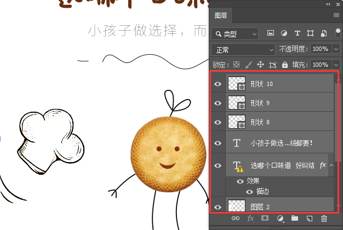This screenshot has height=230, width=343.
Task: Toggle the layer filter on/off switch
Action: pos(338,33)
